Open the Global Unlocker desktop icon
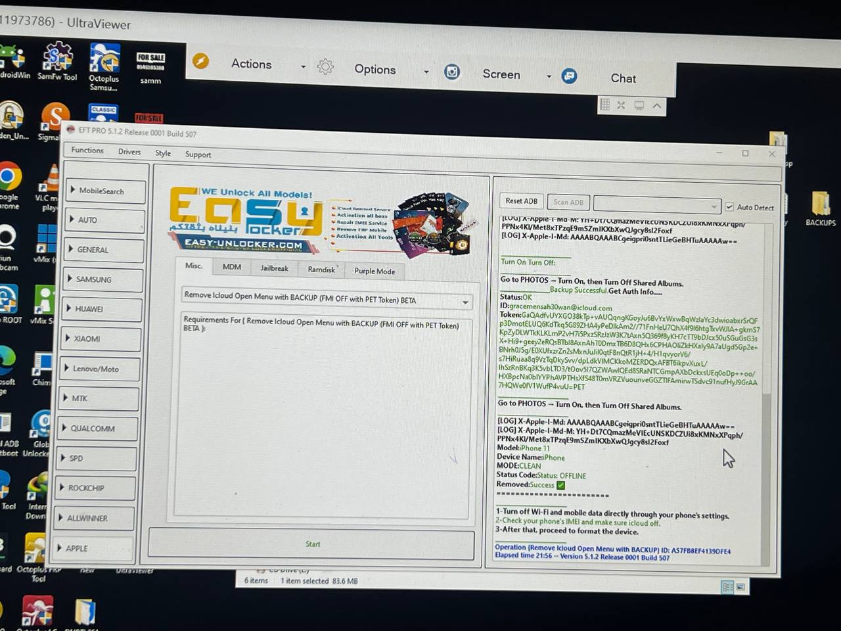 (x=38, y=434)
